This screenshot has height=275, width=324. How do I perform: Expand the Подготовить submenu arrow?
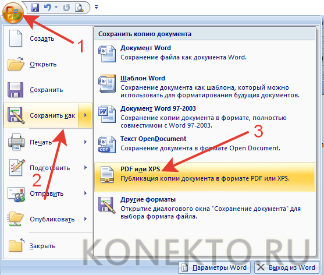pyautogui.click(x=86, y=168)
